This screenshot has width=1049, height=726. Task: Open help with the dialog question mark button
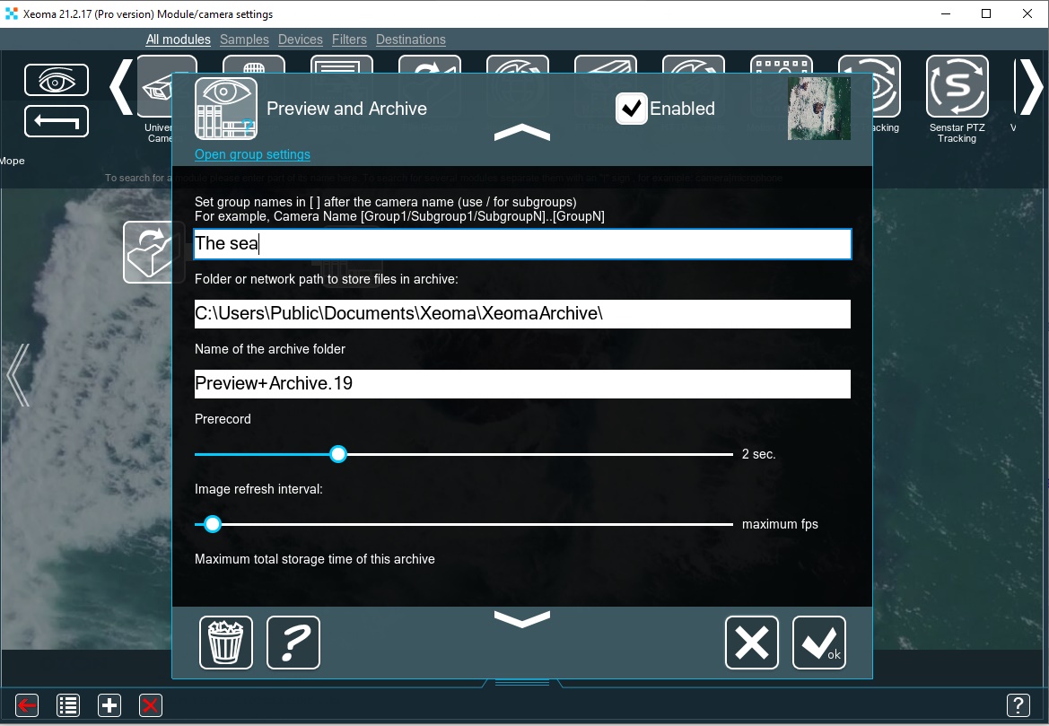[293, 643]
